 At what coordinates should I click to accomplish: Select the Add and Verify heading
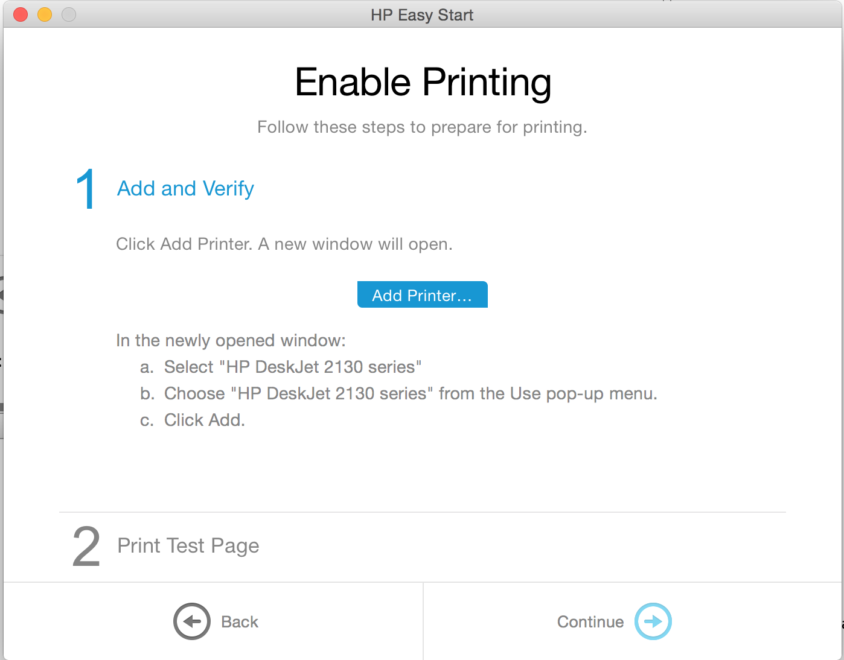point(185,188)
